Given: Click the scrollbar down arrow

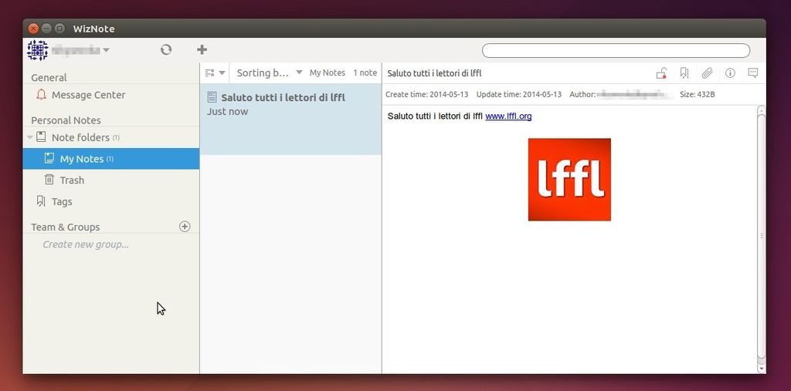Looking at the screenshot, I should (x=762, y=369).
